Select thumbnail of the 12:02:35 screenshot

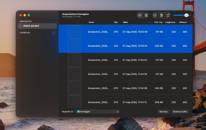point(75,46)
